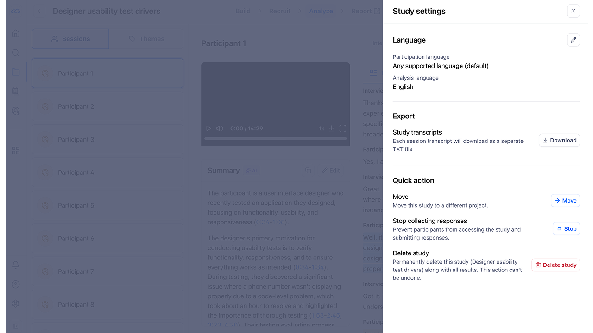This screenshot has width=593, height=333.
Task: Download the study transcripts
Action: pos(559,140)
